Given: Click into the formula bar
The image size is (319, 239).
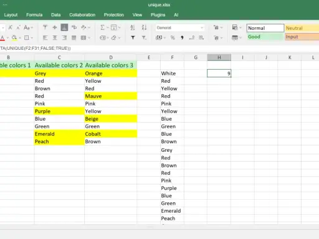Looking at the screenshot, I should pos(159,49).
